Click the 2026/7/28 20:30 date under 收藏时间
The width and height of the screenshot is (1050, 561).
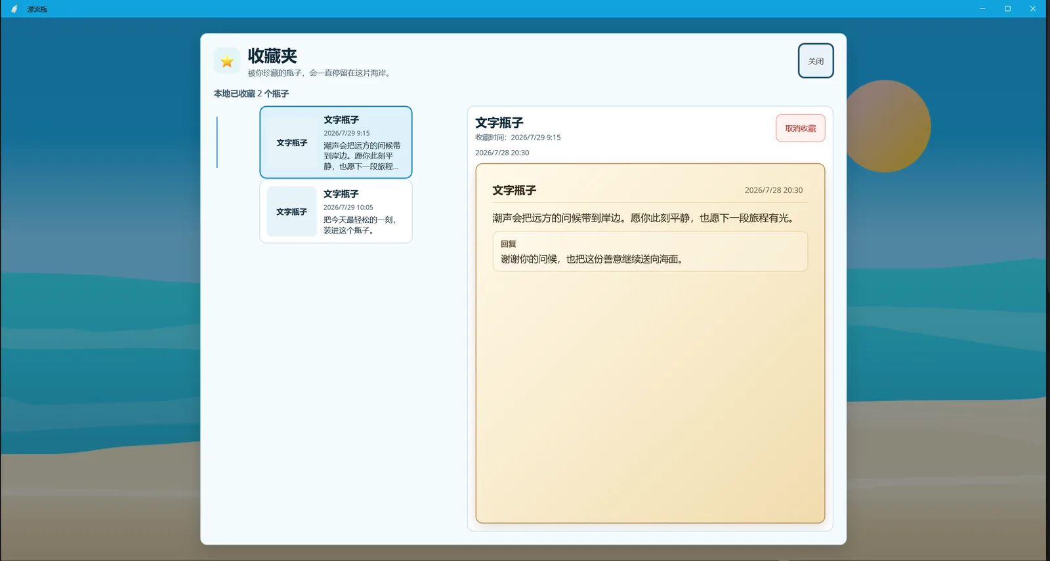[502, 153]
